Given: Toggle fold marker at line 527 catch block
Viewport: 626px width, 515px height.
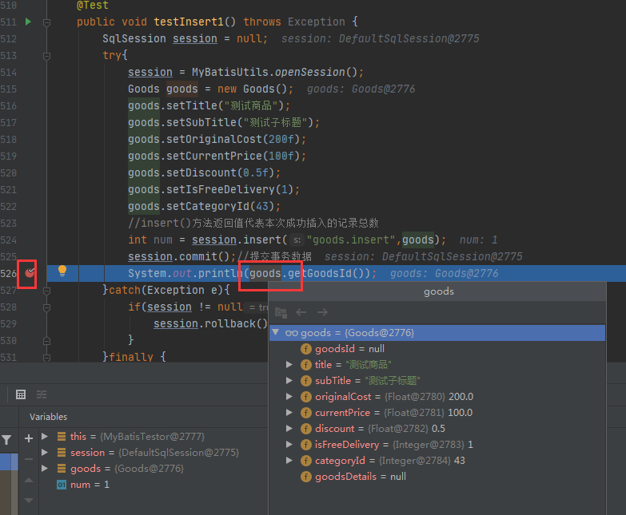Looking at the screenshot, I should click(x=46, y=291).
